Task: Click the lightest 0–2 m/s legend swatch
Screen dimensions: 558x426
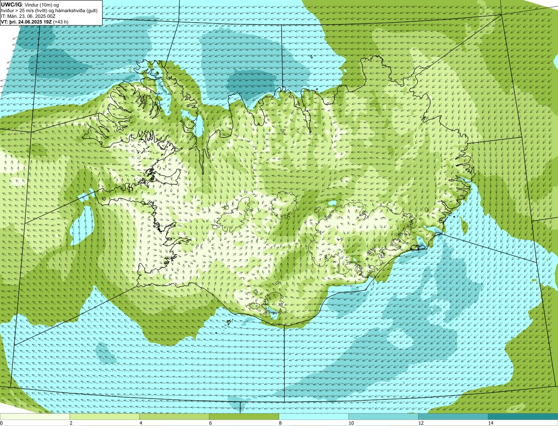Action: point(35,416)
